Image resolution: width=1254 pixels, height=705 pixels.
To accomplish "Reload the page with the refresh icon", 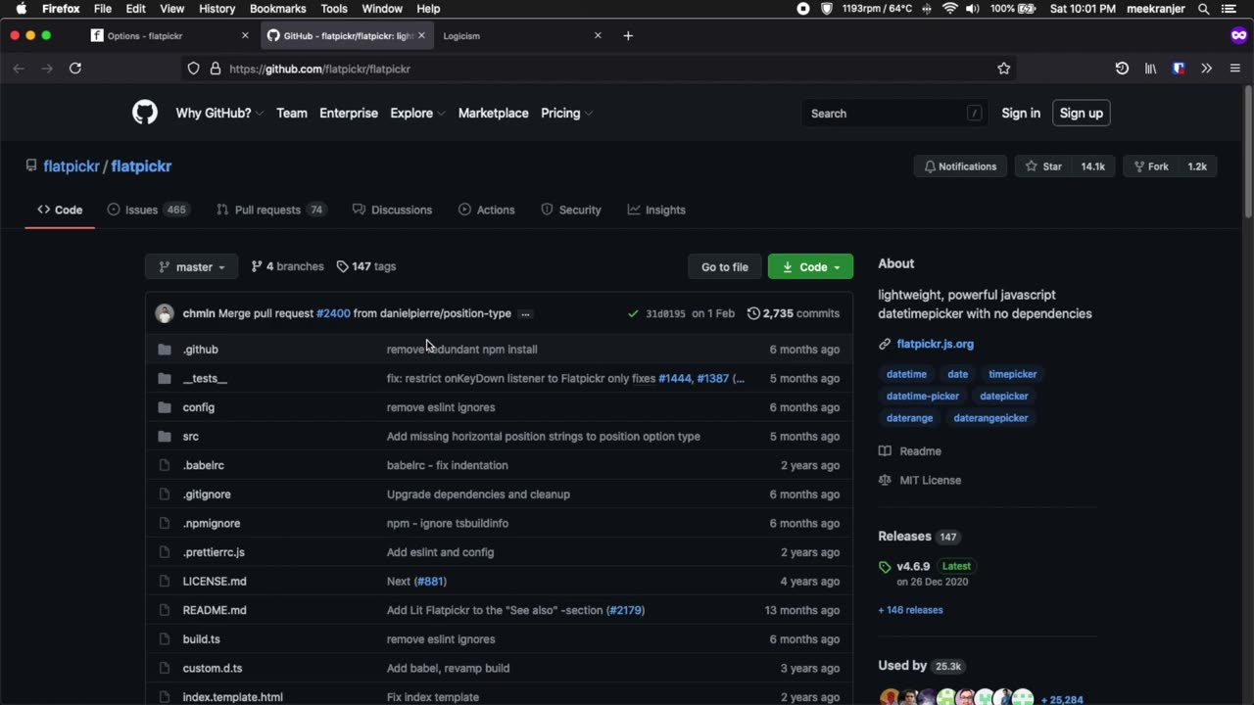I will [75, 69].
